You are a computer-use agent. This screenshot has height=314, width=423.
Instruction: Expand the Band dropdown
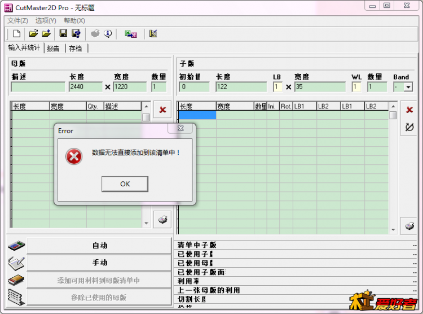(x=408, y=87)
